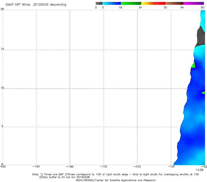
Task: Click the swath time '13:58'
Action: tap(199, 170)
